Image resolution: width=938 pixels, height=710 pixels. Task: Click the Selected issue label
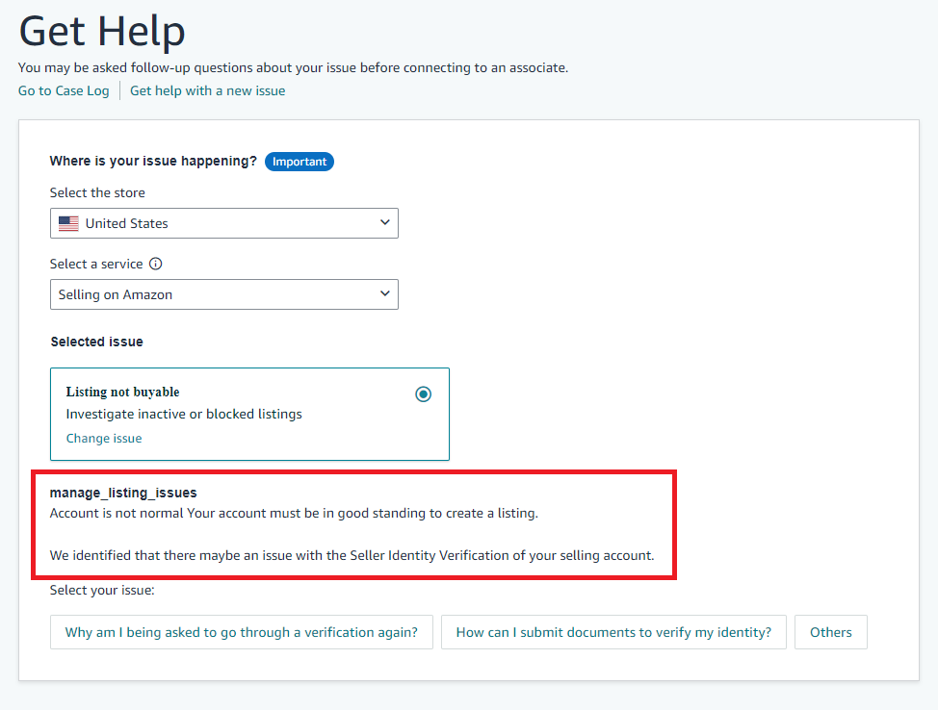point(97,342)
